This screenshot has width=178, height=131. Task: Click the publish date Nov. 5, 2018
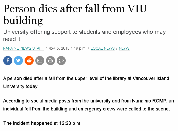pyautogui.click(x=59, y=48)
